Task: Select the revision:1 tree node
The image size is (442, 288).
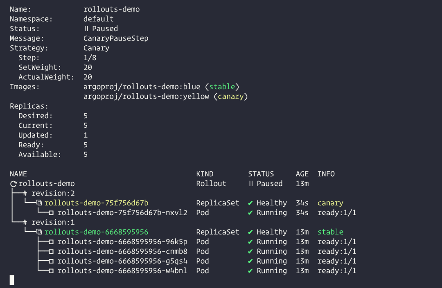Action: (x=49, y=223)
